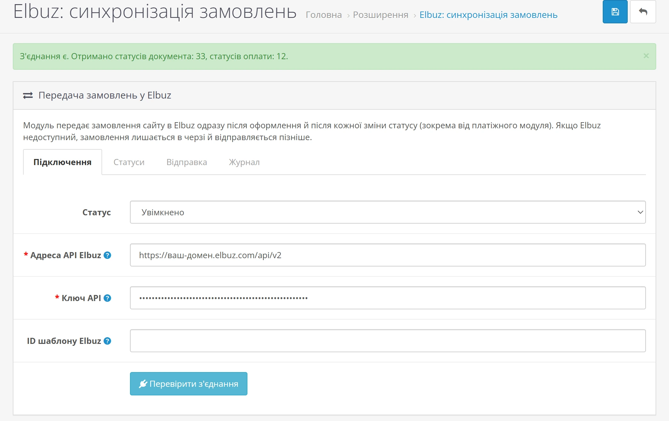The width and height of the screenshot is (669, 421).
Task: Go to Головна breadcrumb link
Action: click(324, 15)
